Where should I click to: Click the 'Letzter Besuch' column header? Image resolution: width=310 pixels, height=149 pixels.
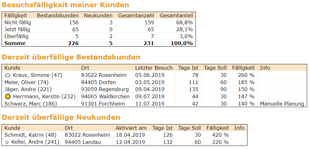154,68
